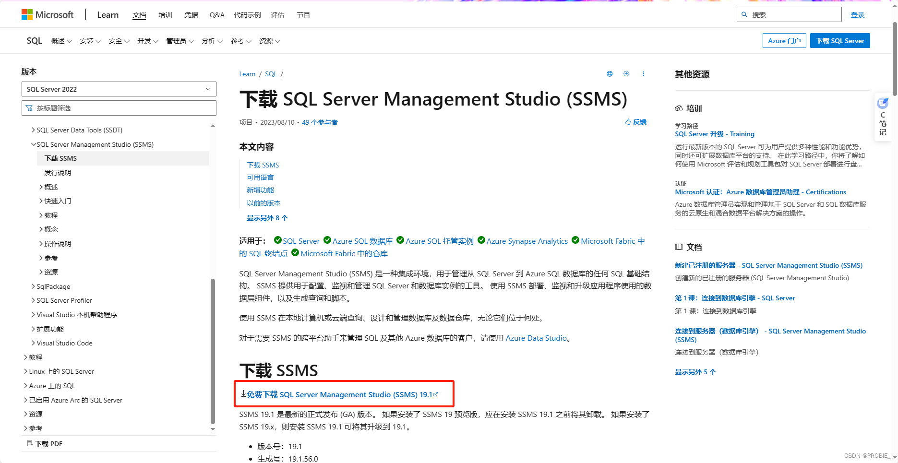Click 显示另外 5 个 in 文档 section
The width and height of the screenshot is (898, 463).
coord(695,372)
